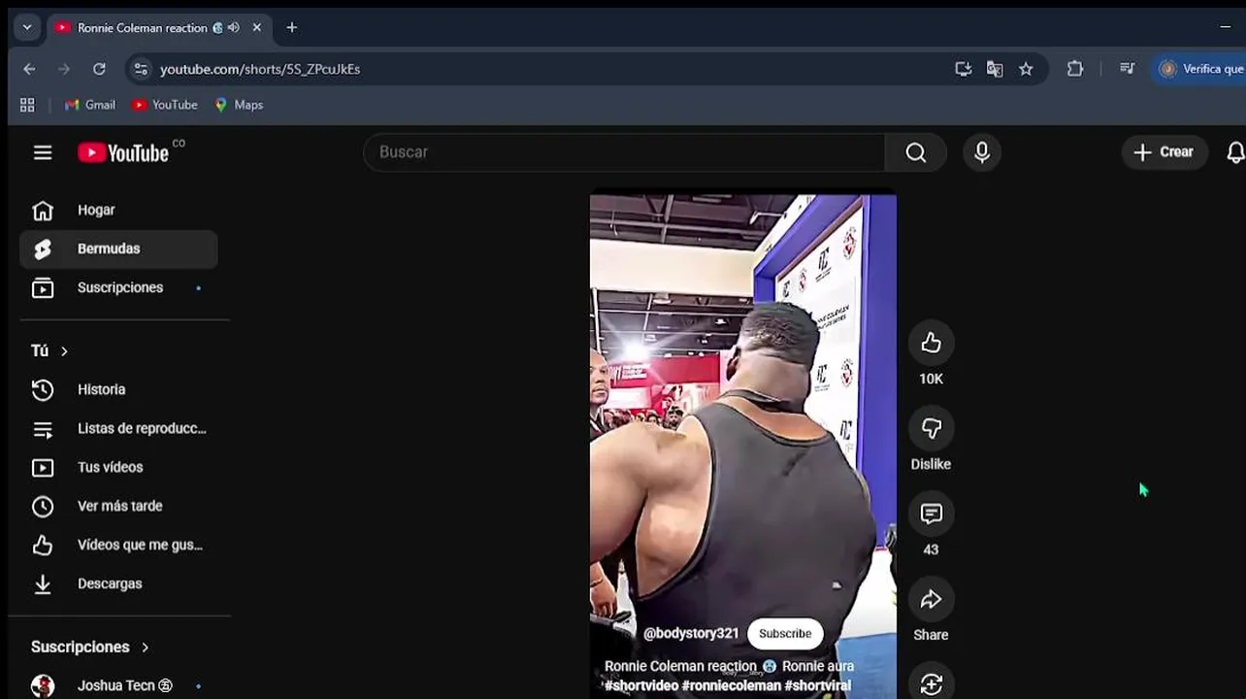This screenshot has width=1246, height=699.
Task: Click the address bar URL
Action: pos(260,69)
